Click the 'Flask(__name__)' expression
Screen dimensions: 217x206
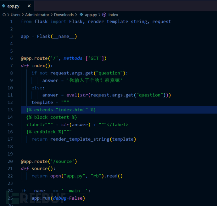(x=57, y=36)
